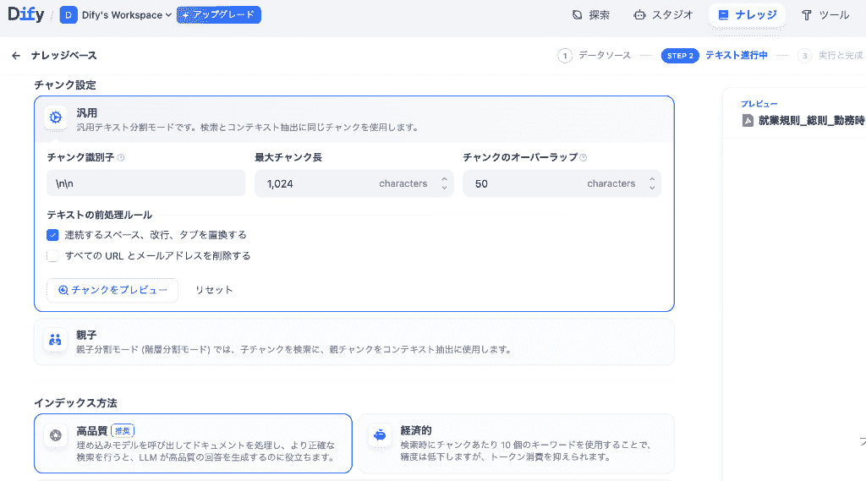Click the back arrow beside ナレッジベース

tap(16, 56)
